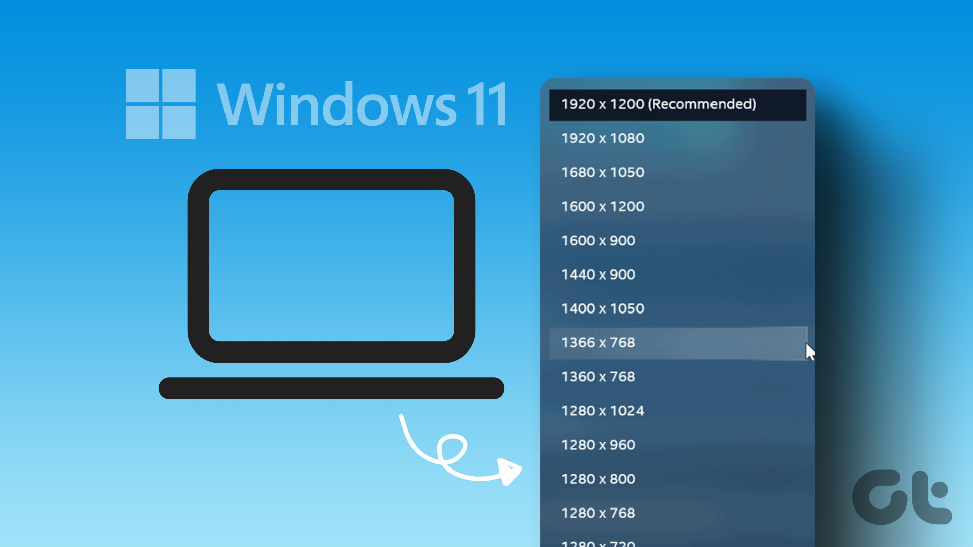Pick 1680 x 1050 from the list
This screenshot has height=547, width=973.
(x=678, y=172)
